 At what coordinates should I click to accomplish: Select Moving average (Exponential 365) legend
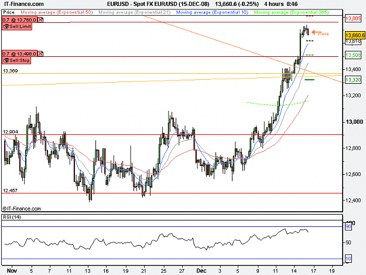click(x=291, y=12)
